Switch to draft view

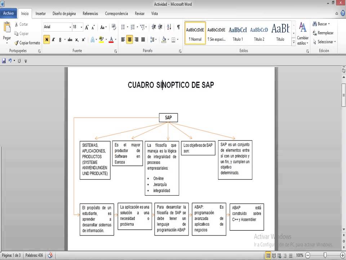[291, 256]
